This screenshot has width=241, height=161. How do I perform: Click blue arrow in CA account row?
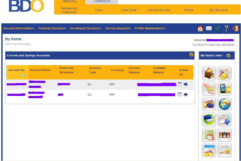pos(186,94)
